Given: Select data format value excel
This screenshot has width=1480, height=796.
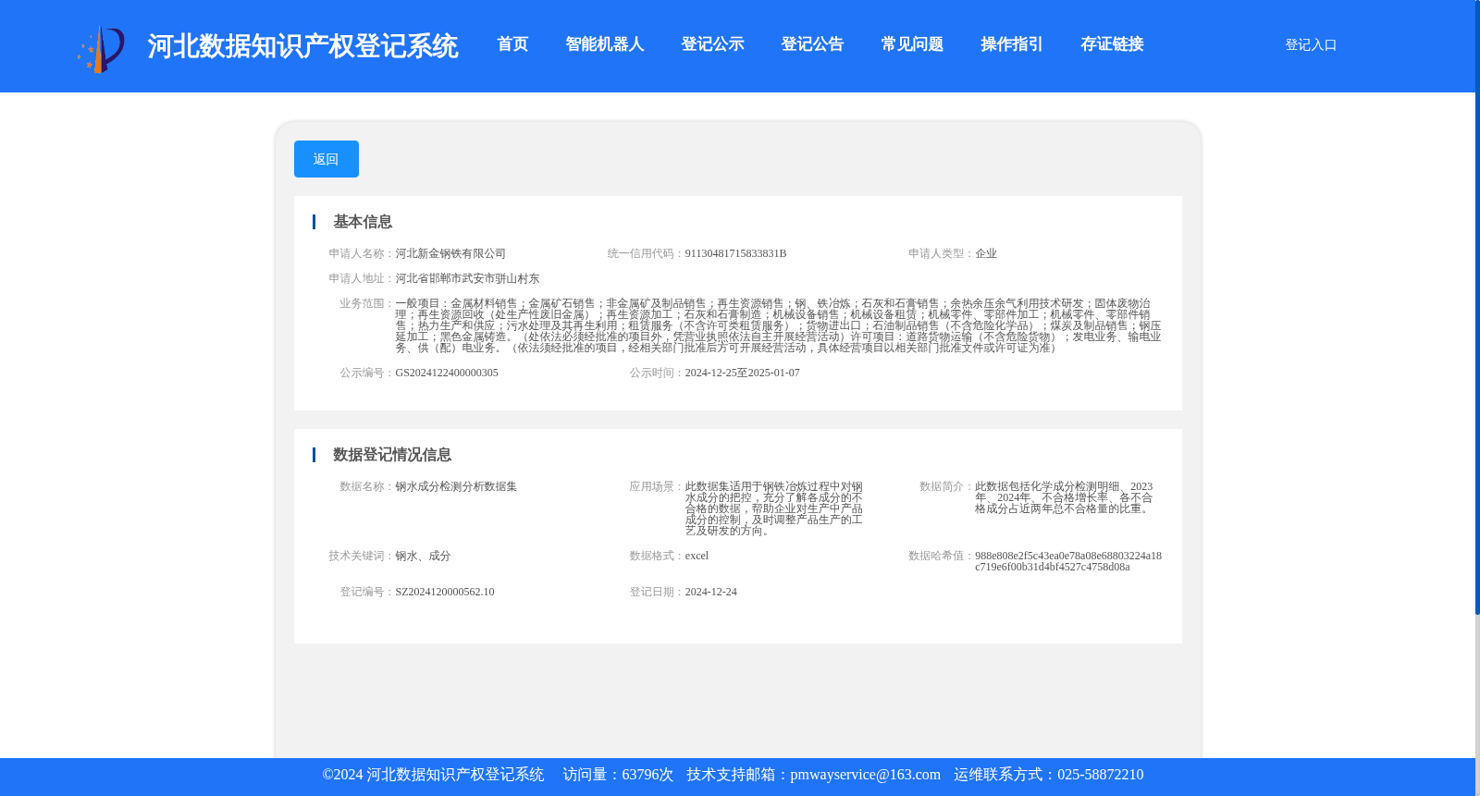Looking at the screenshot, I should [x=697, y=556].
